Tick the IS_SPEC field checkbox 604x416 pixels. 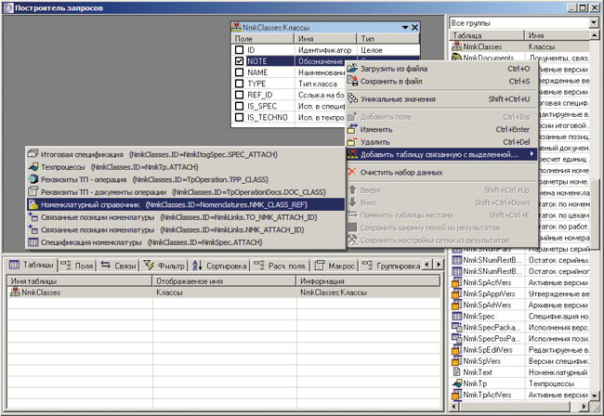(x=238, y=107)
